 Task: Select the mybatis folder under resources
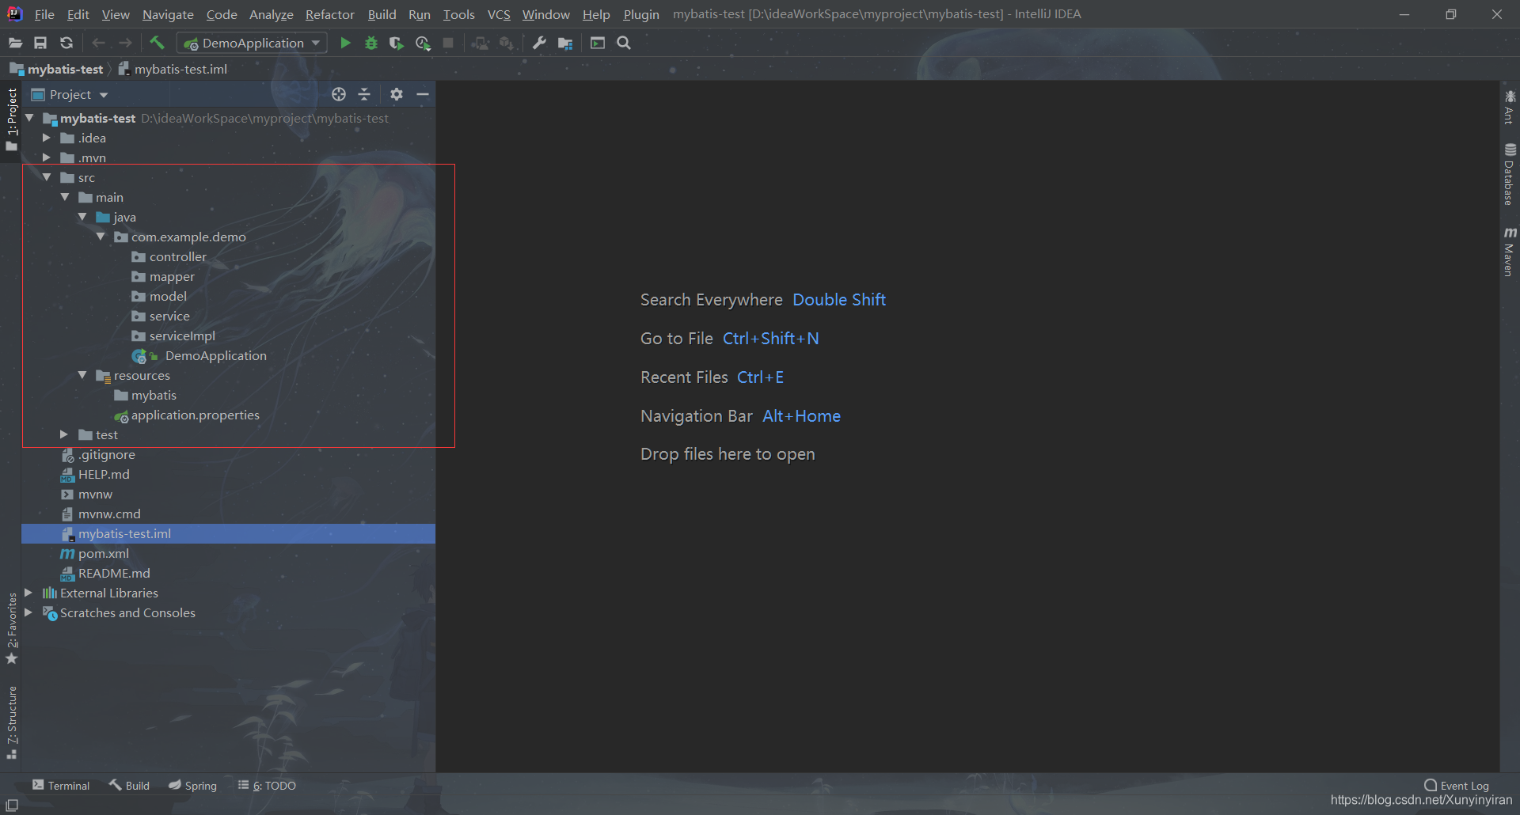154,395
